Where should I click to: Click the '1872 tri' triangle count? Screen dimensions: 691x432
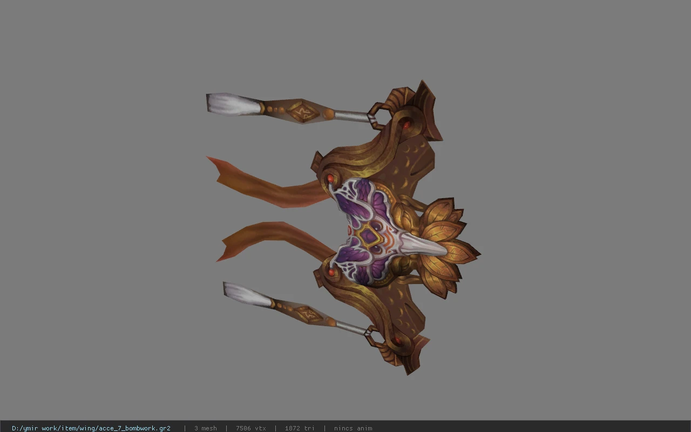click(x=300, y=428)
